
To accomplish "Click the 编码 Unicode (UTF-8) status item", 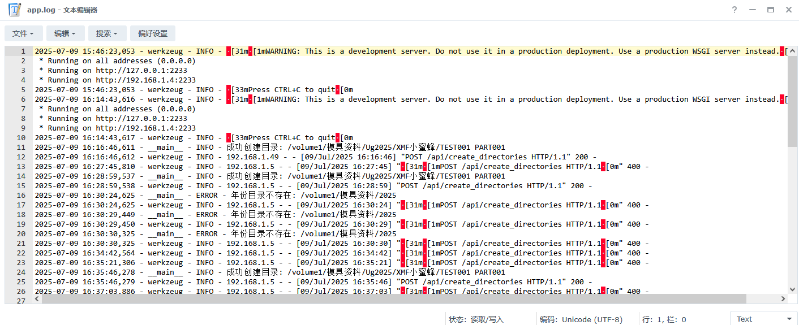I will [x=581, y=319].
